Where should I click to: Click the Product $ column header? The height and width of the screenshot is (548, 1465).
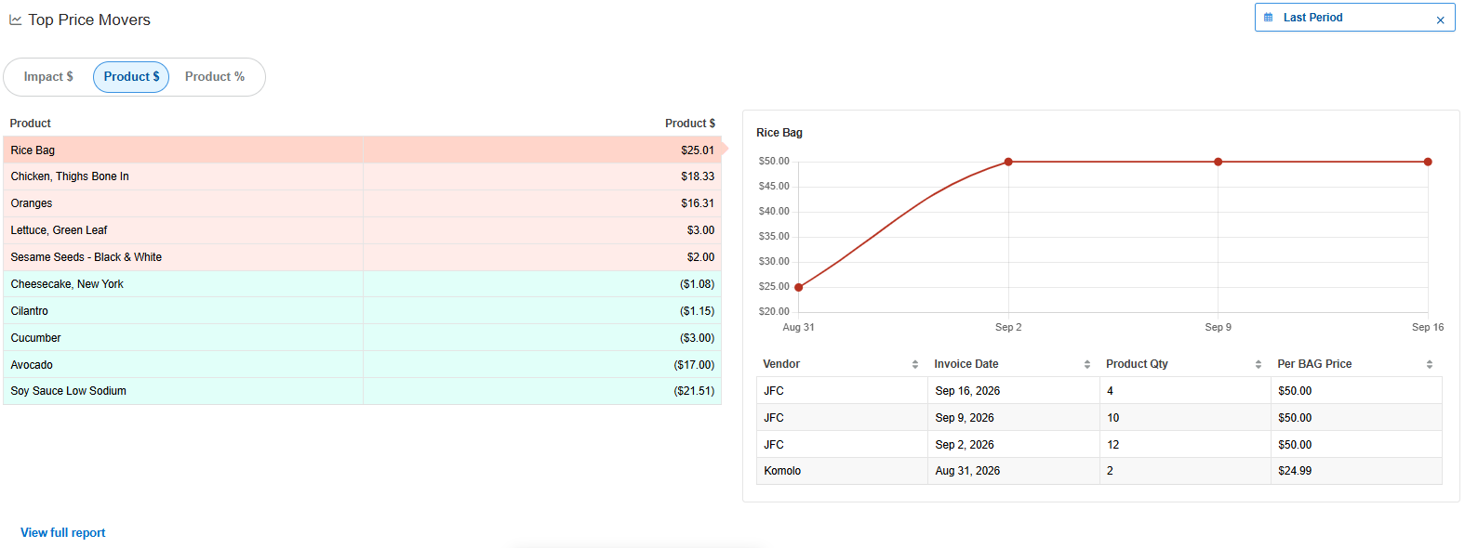tap(690, 124)
